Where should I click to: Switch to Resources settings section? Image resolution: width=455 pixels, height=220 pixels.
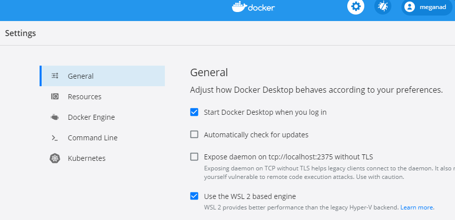[x=102, y=96]
